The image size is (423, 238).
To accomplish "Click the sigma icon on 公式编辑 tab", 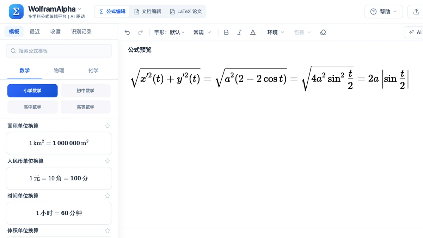I will pos(102,12).
